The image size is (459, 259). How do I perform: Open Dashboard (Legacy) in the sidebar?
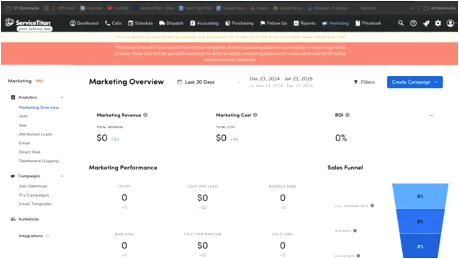[x=39, y=161]
